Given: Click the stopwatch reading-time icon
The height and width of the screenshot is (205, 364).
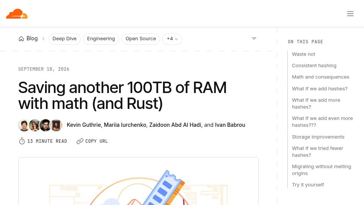Looking at the screenshot, I should tap(22, 141).
